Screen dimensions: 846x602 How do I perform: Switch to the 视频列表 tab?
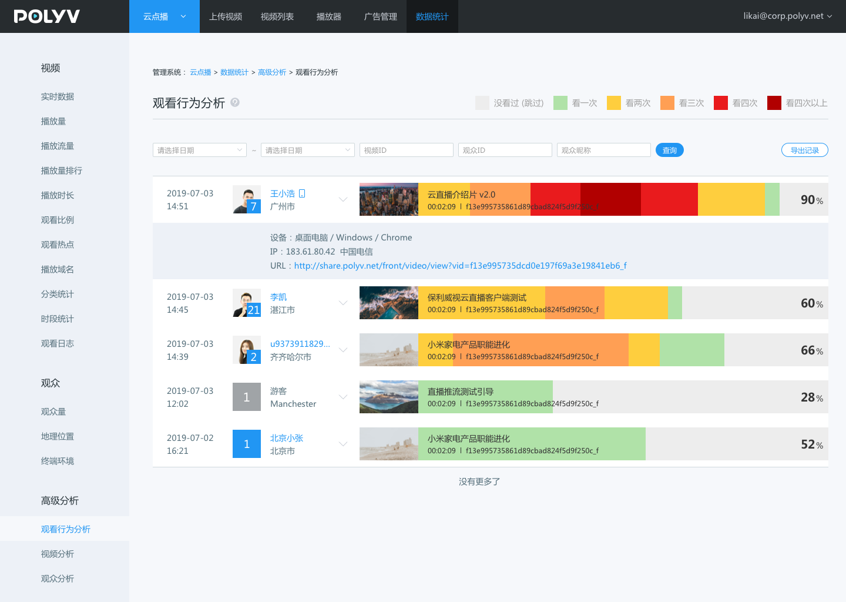click(x=277, y=16)
